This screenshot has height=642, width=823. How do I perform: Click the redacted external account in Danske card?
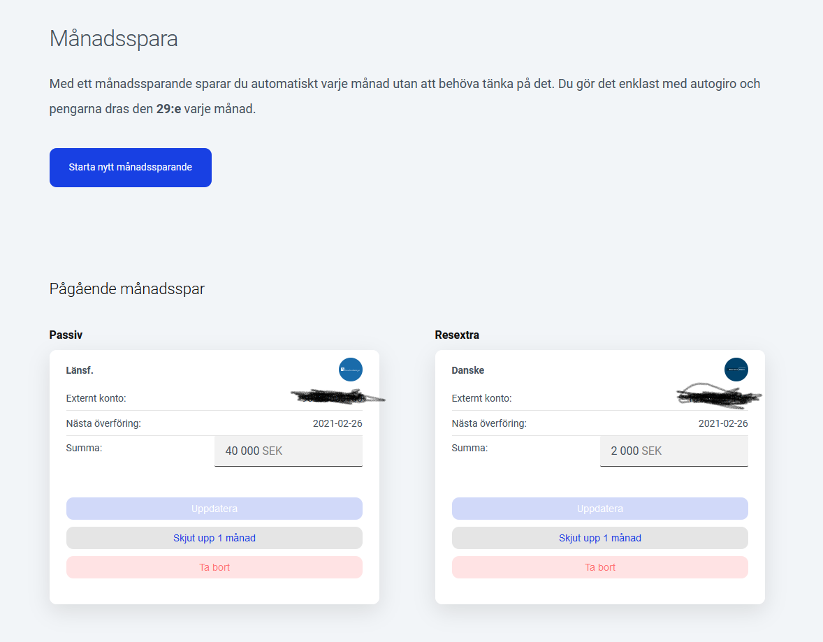click(x=717, y=396)
